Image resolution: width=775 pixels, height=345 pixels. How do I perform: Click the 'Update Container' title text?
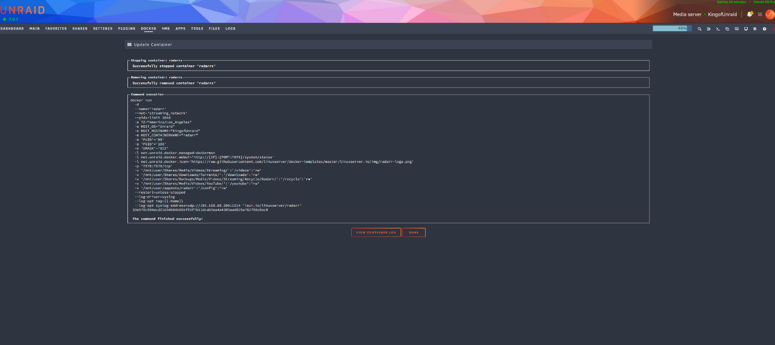[x=153, y=44]
